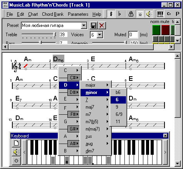Open the Parameters menu
Viewport: 183px width, 169px height.
tap(78, 14)
